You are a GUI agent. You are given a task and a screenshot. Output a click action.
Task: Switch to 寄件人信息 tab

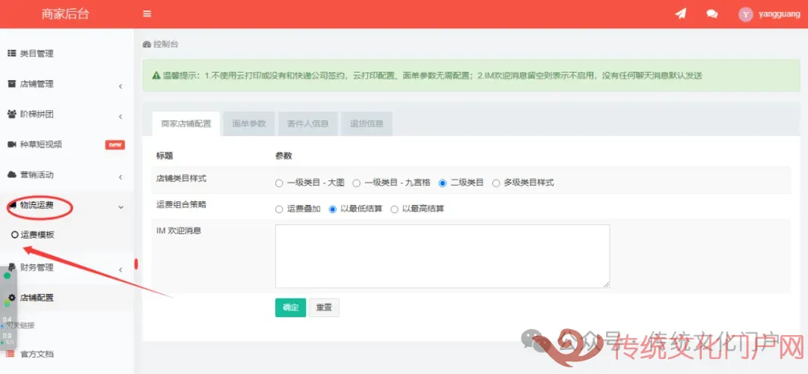(x=307, y=123)
